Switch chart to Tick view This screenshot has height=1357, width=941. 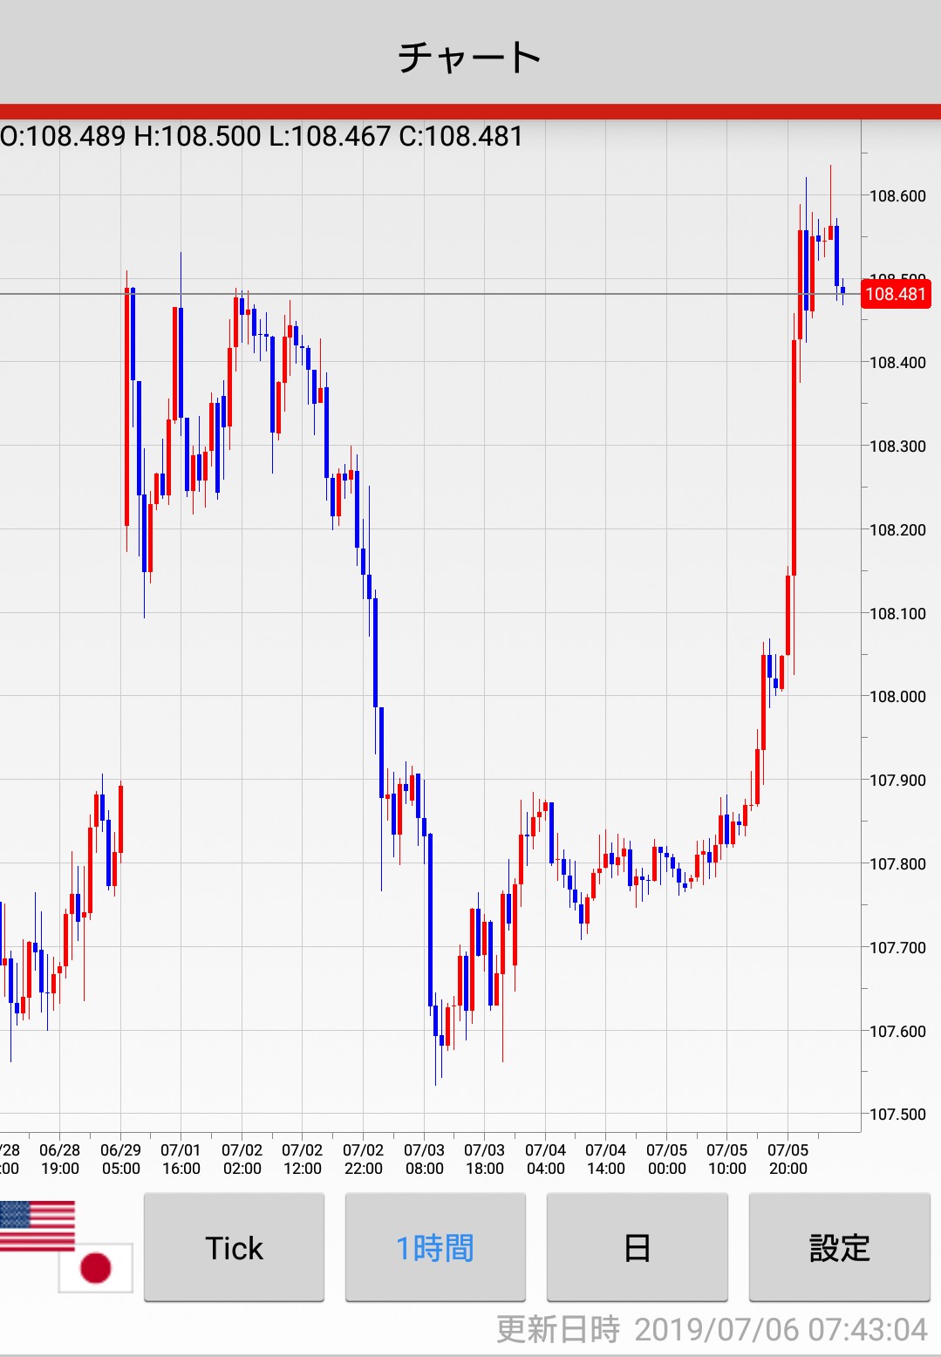coord(234,1248)
